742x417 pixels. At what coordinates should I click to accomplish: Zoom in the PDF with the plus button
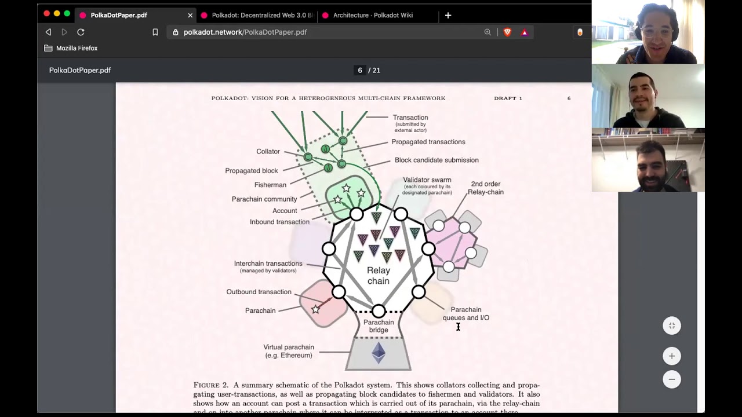[671, 356]
